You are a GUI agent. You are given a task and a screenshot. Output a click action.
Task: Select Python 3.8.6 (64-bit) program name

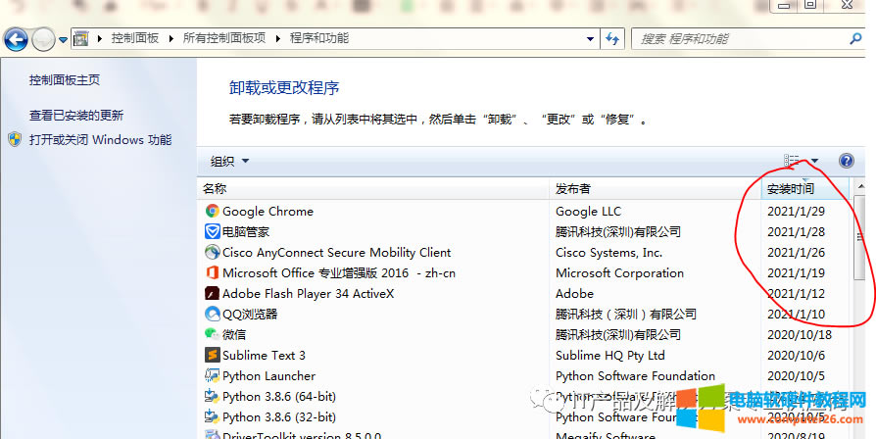tap(279, 397)
